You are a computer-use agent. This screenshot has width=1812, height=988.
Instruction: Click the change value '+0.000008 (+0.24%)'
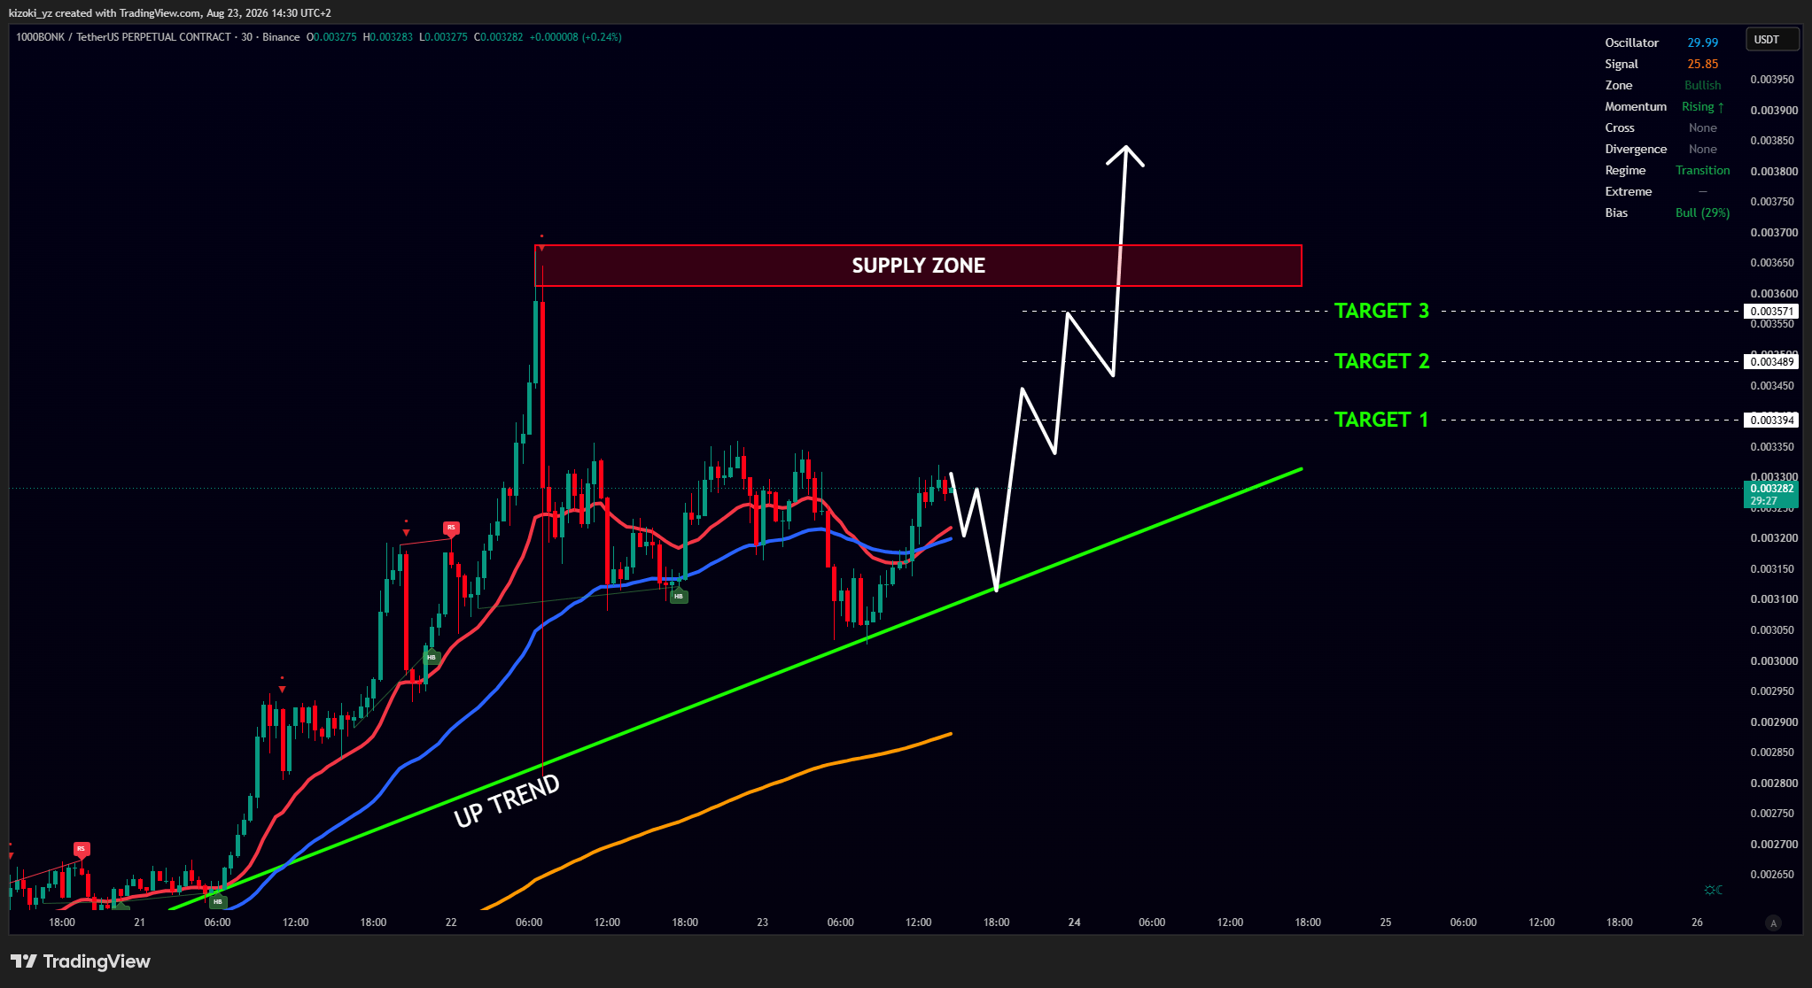576,37
